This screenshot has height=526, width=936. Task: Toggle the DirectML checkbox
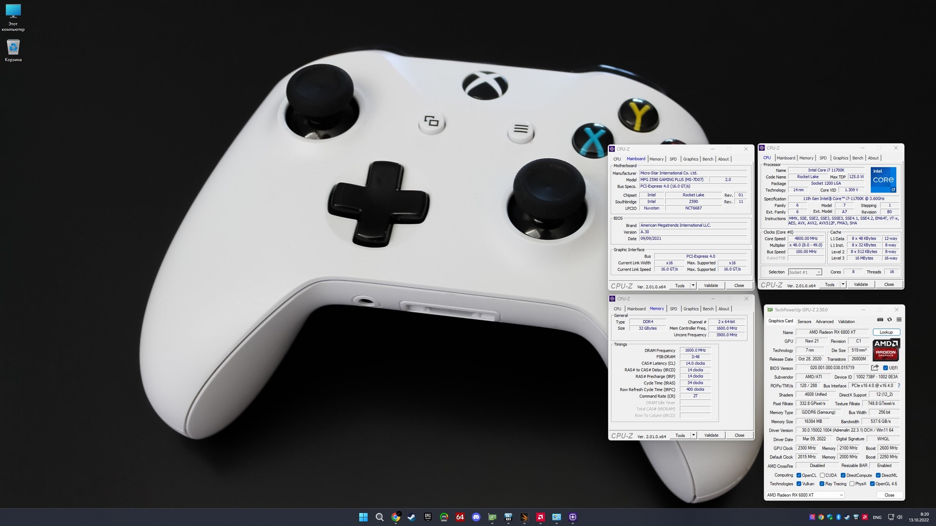tap(878, 475)
